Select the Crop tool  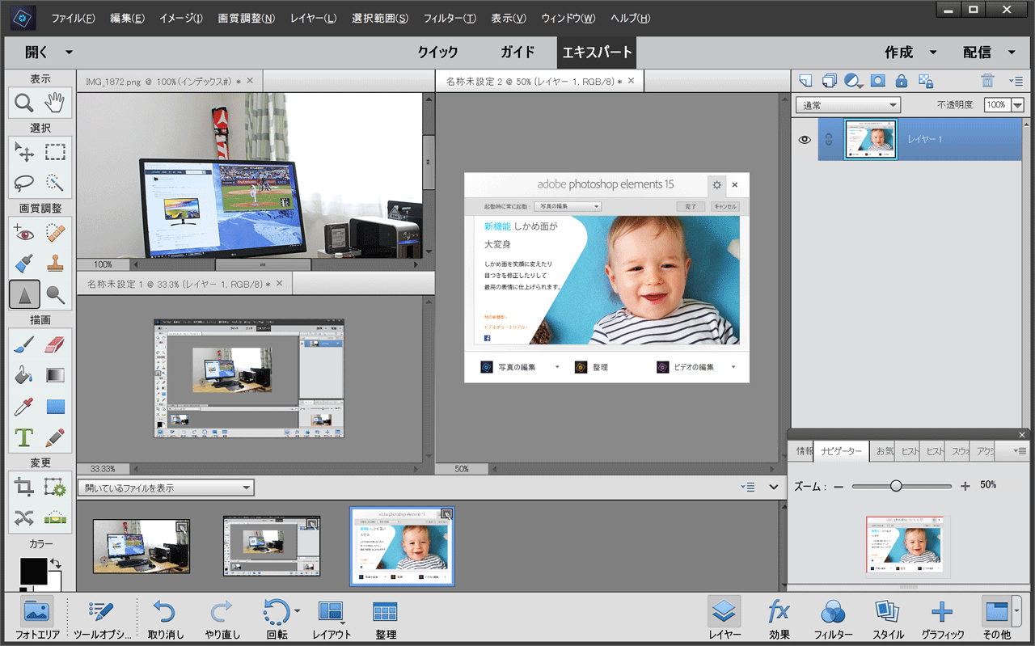(x=24, y=487)
